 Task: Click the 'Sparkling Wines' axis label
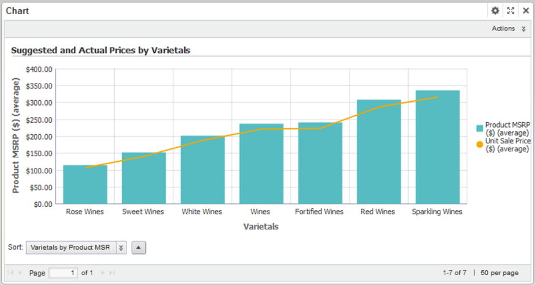(x=437, y=212)
